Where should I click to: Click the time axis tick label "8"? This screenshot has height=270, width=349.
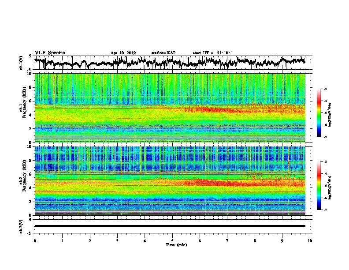(255, 241)
